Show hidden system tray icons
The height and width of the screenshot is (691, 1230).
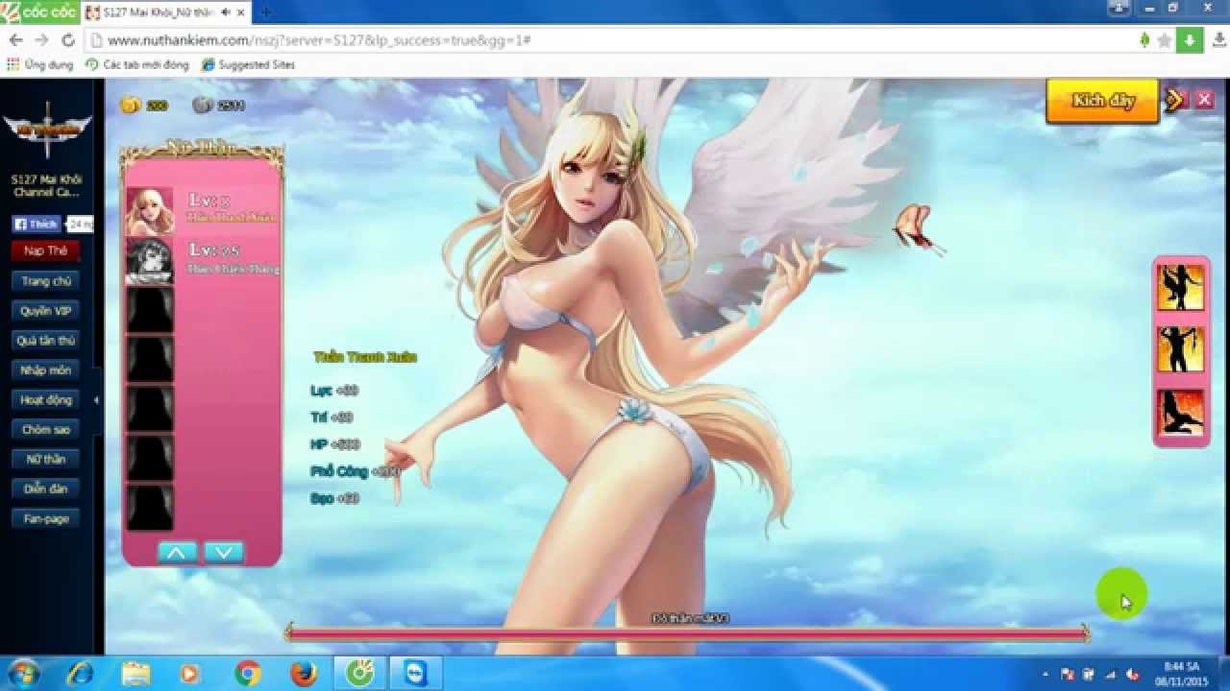pyautogui.click(x=1045, y=674)
